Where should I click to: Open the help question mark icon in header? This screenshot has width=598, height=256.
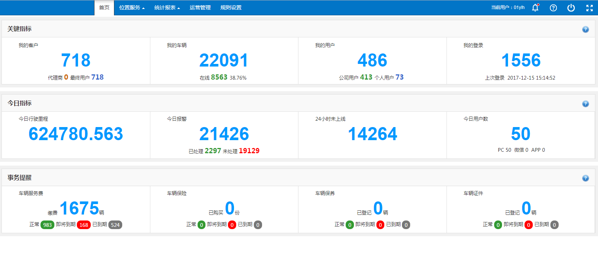[553, 8]
